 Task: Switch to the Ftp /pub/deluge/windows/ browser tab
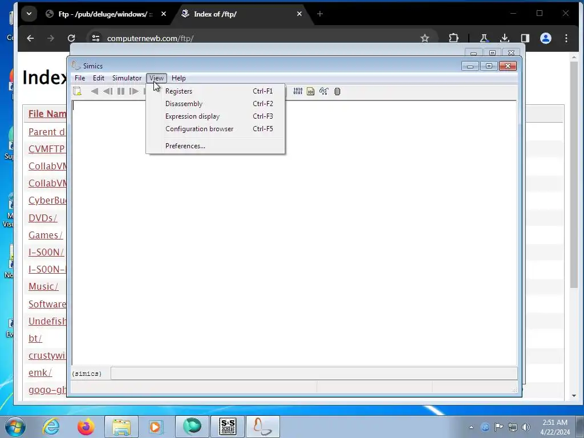click(104, 14)
